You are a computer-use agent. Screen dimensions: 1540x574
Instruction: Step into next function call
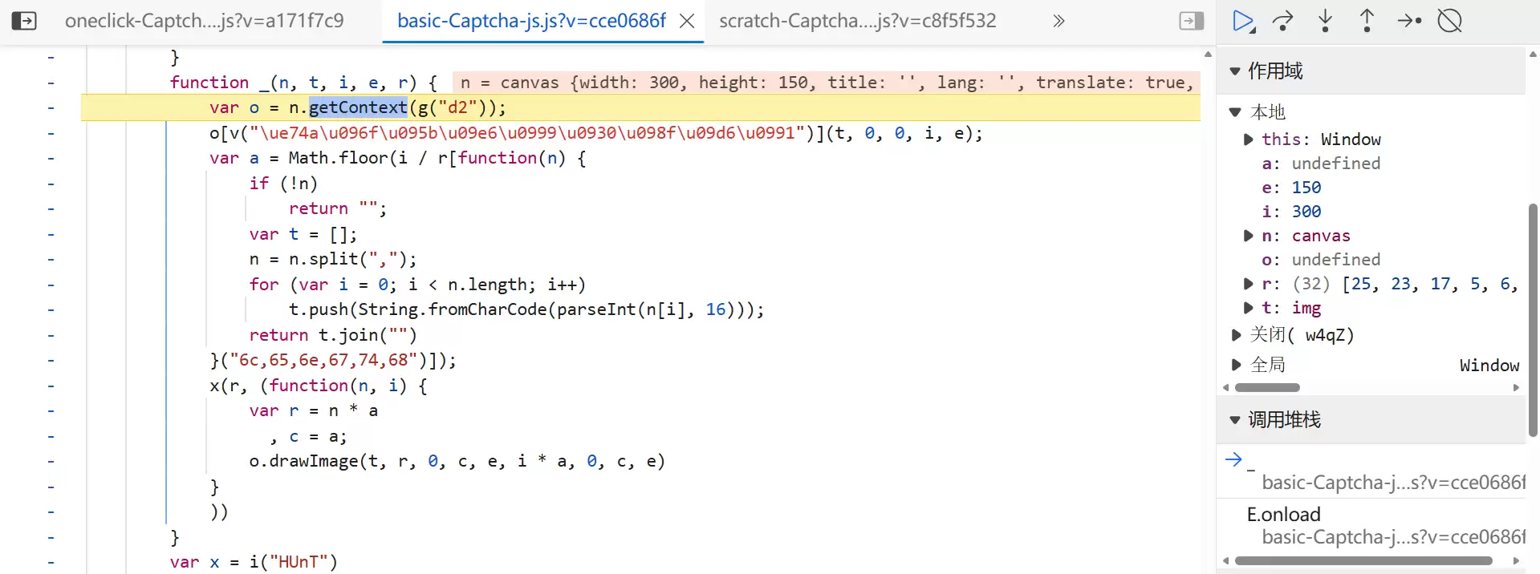pos(1326,21)
